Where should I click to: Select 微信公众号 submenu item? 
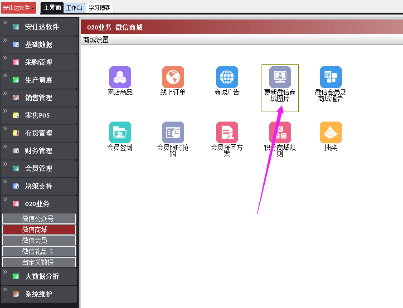pos(39,219)
